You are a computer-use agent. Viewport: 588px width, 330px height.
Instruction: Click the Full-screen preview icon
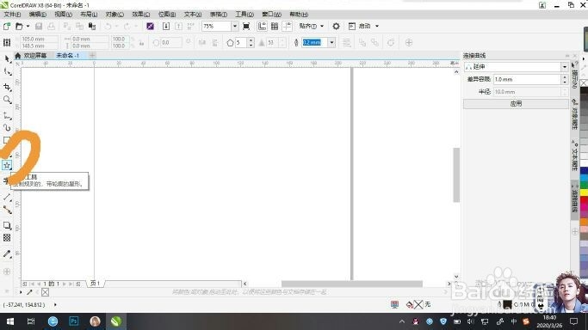(246, 26)
